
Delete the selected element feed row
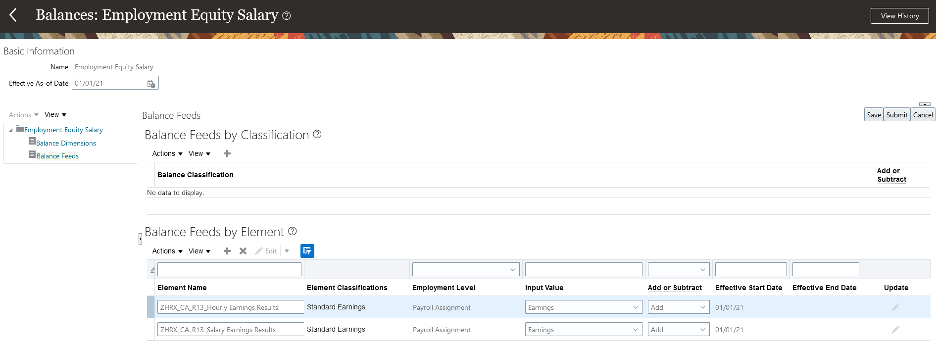click(x=243, y=251)
